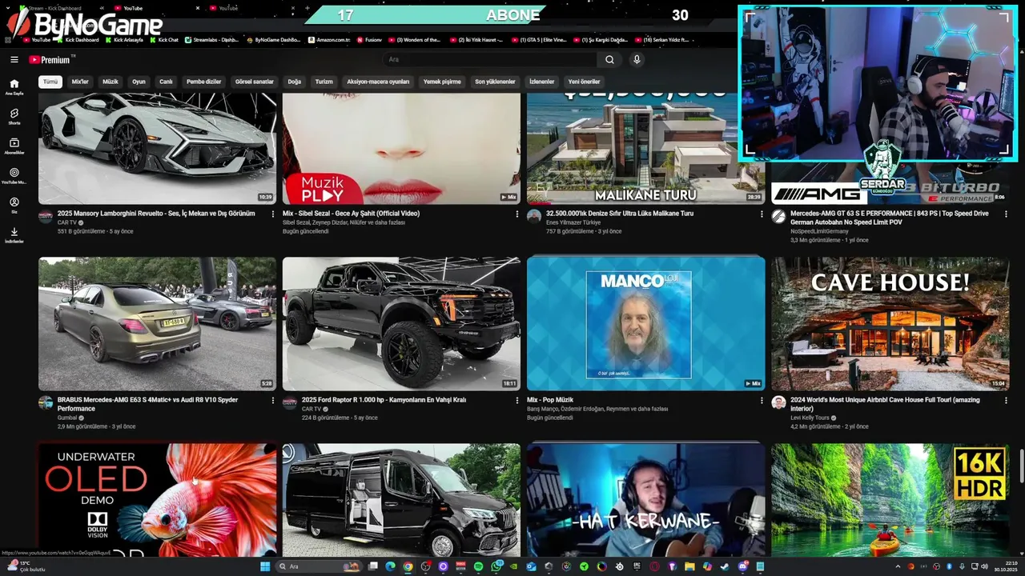The image size is (1025, 576).
Task: Play the Cave House thumbnail
Action: click(x=890, y=323)
